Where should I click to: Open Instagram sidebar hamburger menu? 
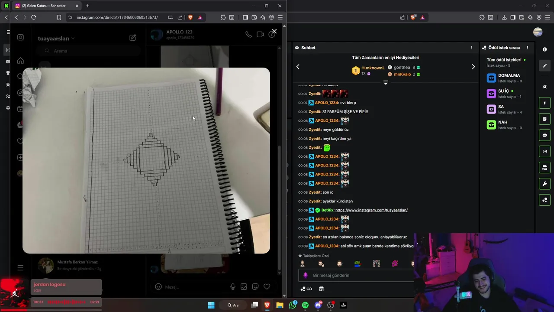pyautogui.click(x=20, y=268)
